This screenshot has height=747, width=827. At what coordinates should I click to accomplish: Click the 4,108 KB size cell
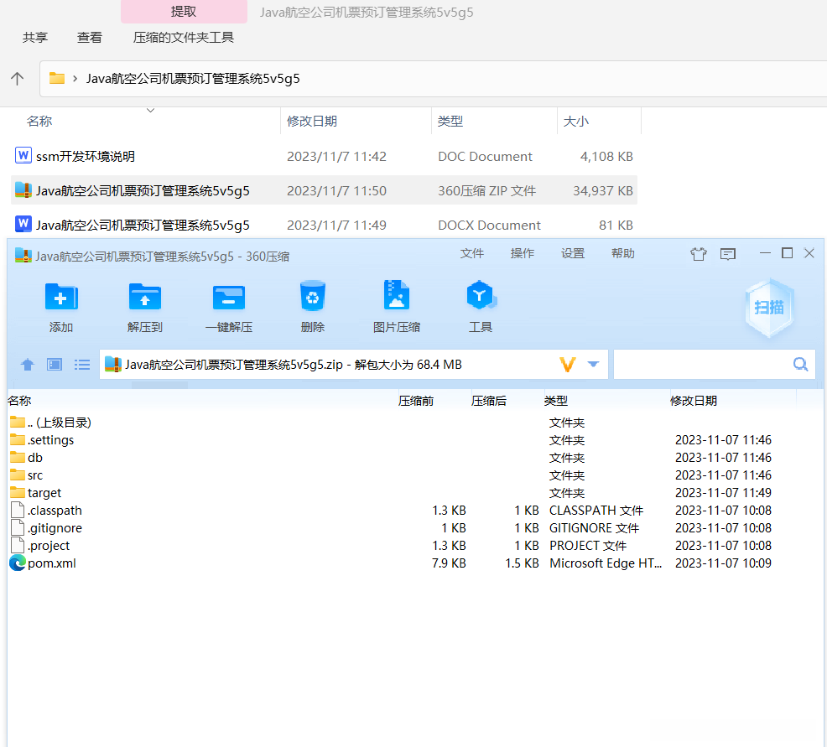coord(606,157)
